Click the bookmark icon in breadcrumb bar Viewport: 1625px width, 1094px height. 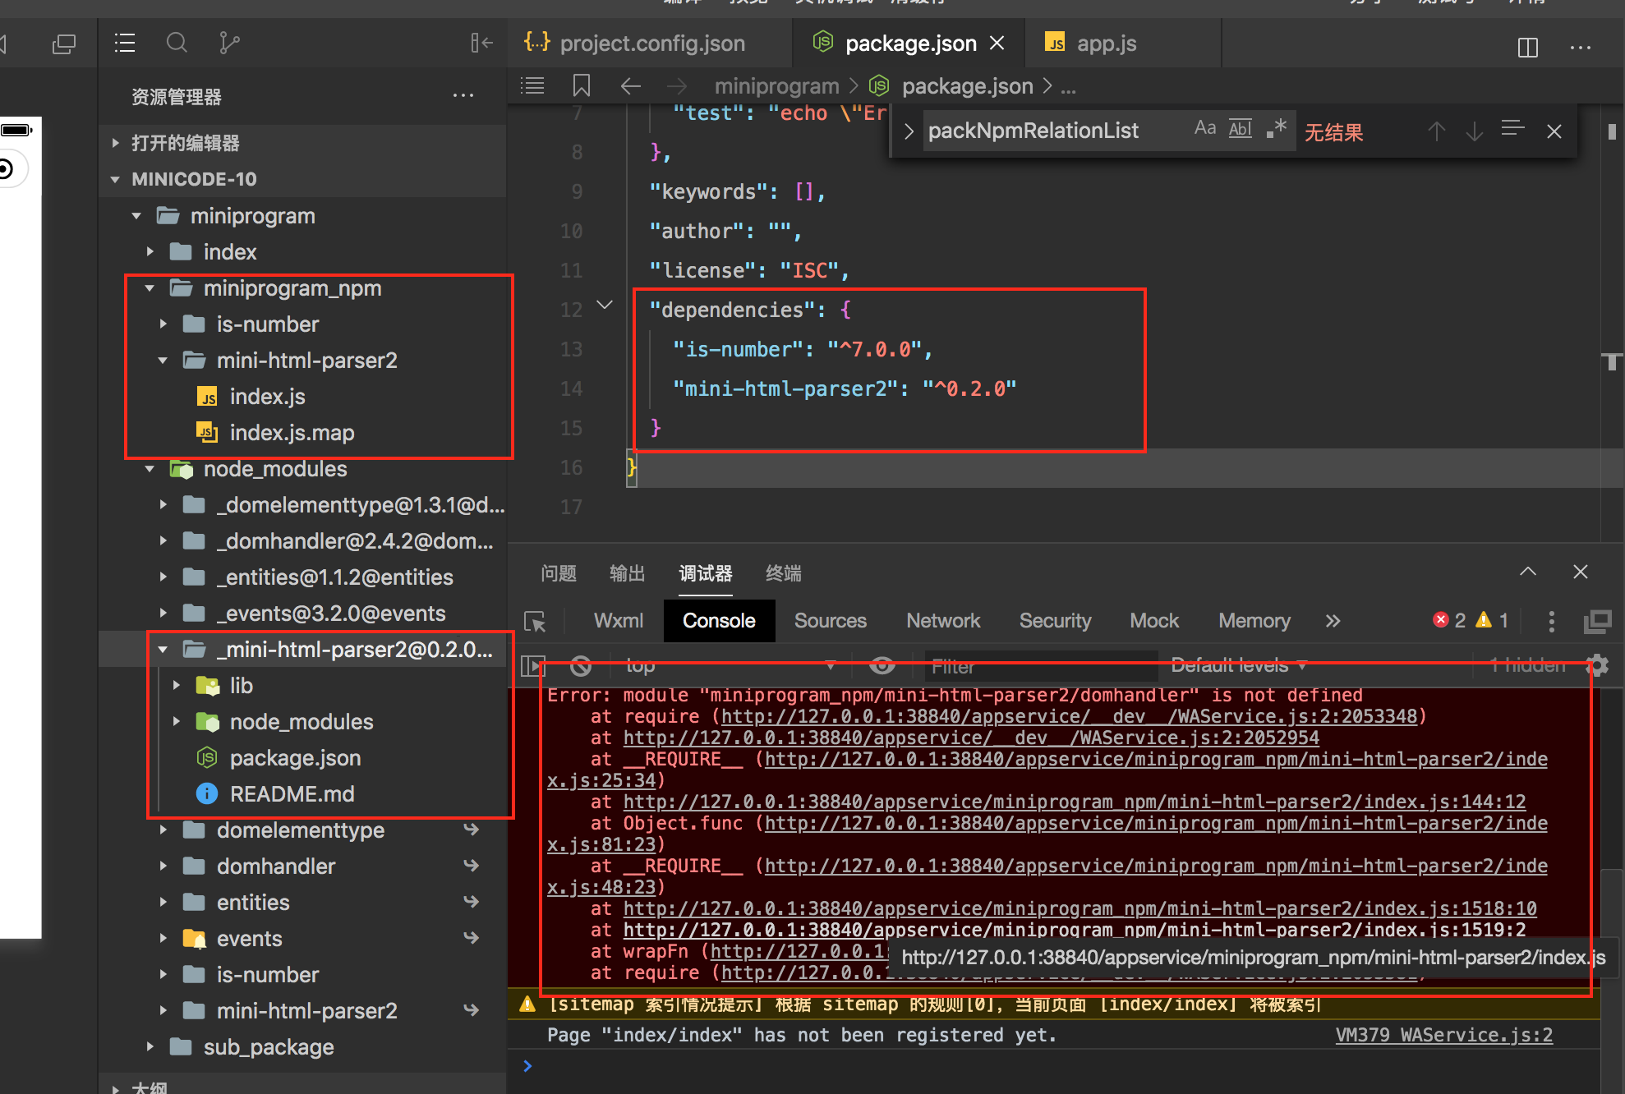point(581,85)
